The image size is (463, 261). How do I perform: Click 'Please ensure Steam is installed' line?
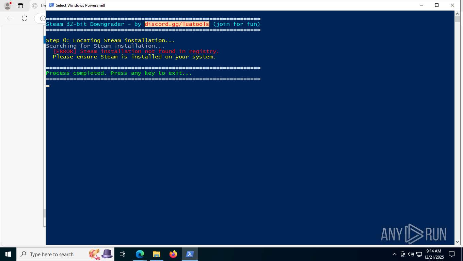pos(134,57)
